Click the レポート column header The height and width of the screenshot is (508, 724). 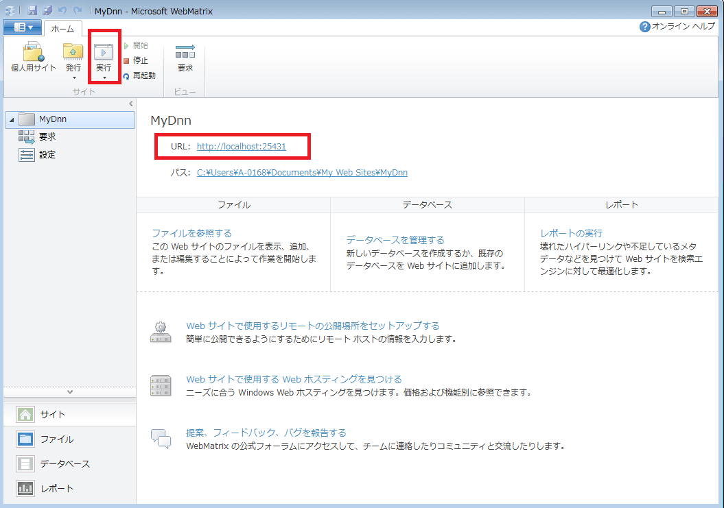pyautogui.click(x=622, y=205)
